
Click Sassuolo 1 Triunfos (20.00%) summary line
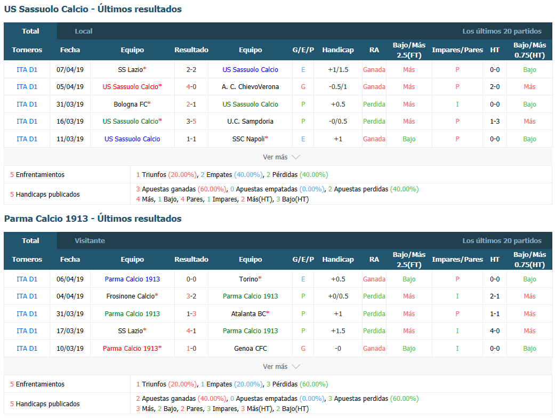(x=166, y=174)
